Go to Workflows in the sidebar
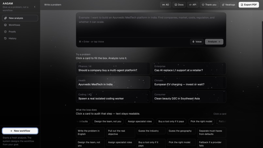 pos(20,25)
